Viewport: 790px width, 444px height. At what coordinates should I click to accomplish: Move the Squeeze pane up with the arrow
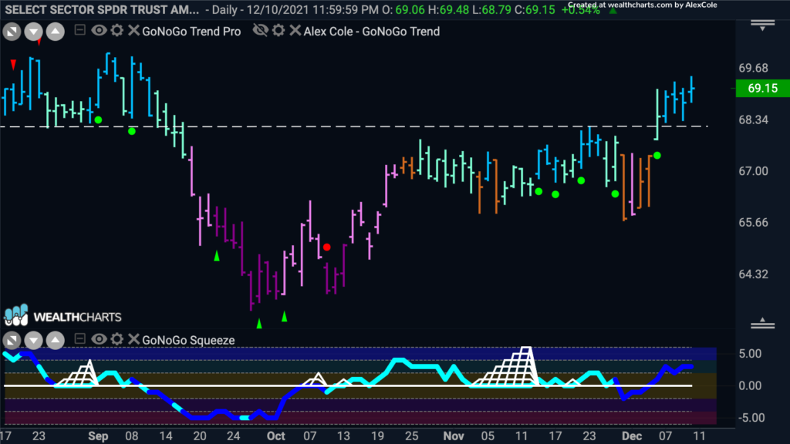coord(56,340)
